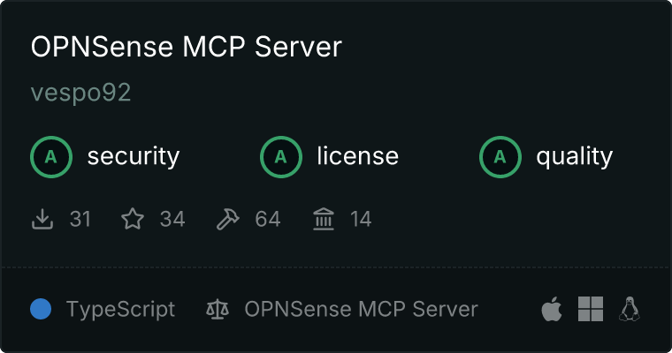Click the bank building resources icon
This screenshot has height=353, width=672.
[324, 219]
